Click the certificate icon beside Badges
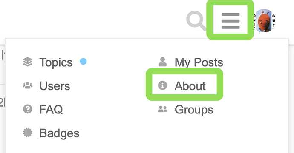The width and height of the screenshot is (294, 153). pyautogui.click(x=28, y=133)
